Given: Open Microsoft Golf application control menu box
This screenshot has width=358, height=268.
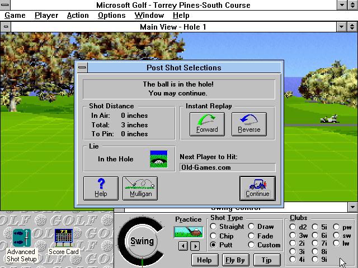Looking at the screenshot, I should click(x=5, y=5).
